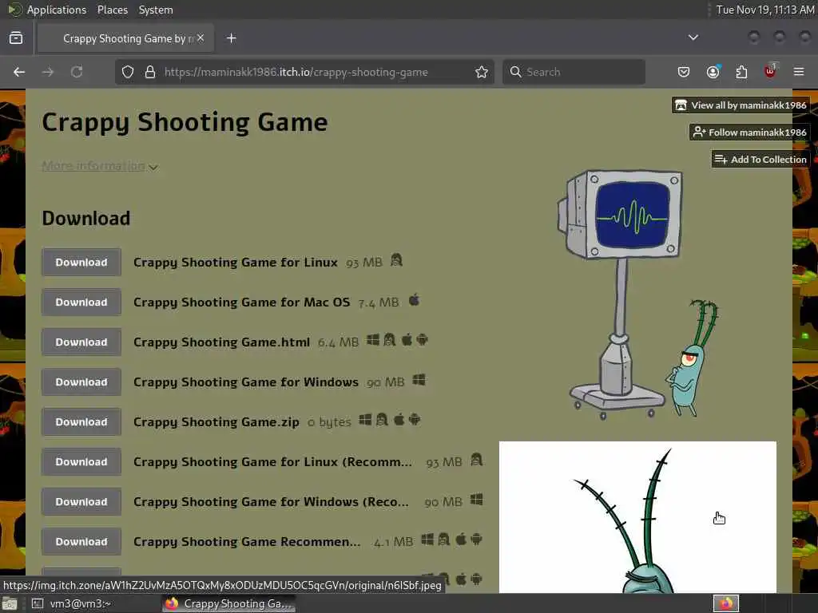Click the Crappy Shooting Game heading
Image resolution: width=818 pixels, height=613 pixels.
point(185,122)
